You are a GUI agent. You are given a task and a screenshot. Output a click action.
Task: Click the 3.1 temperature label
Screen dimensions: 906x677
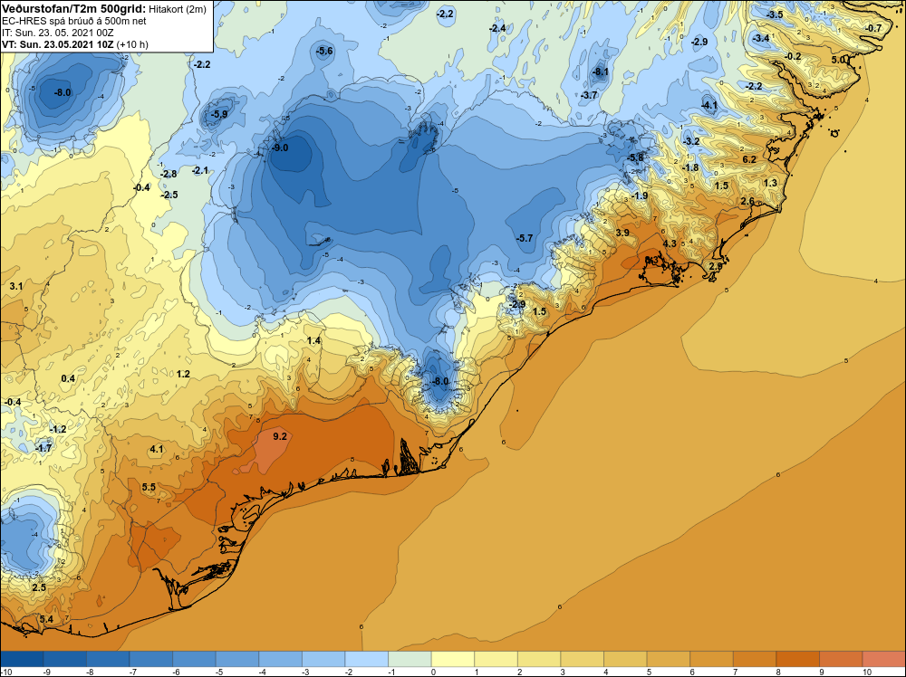coord(16,286)
